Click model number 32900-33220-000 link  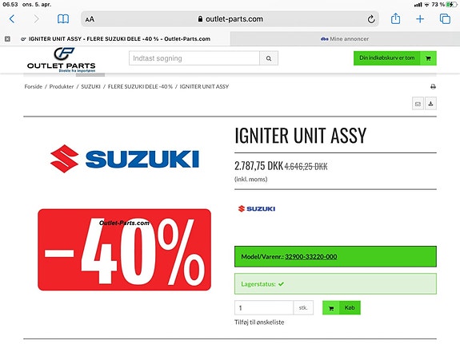(x=310, y=257)
